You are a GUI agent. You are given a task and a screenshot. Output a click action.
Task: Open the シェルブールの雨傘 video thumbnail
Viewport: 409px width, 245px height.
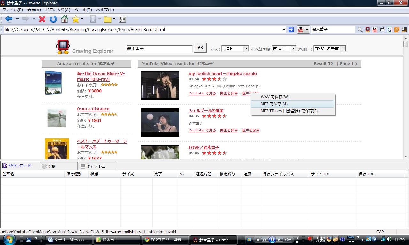pos(160,122)
